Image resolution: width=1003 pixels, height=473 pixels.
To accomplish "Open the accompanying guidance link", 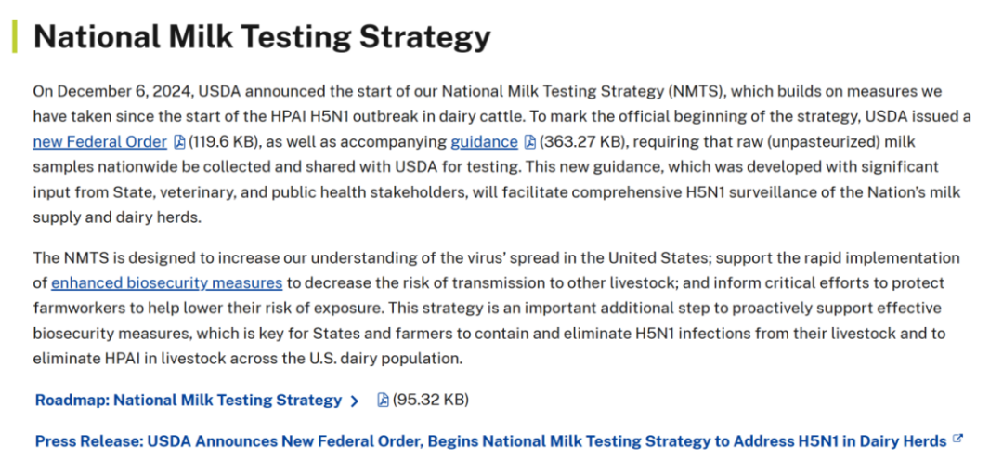I will (484, 142).
